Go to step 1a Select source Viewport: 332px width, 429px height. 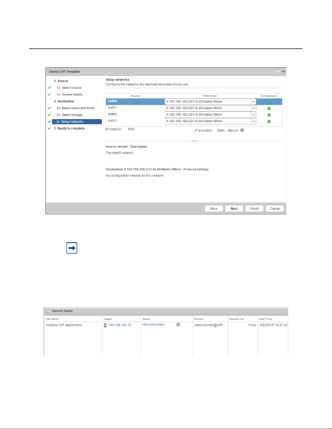tap(69, 88)
